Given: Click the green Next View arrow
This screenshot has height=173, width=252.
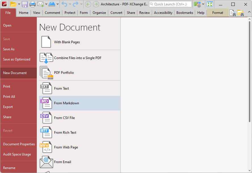Looking at the screenshot, I should click(96, 4).
